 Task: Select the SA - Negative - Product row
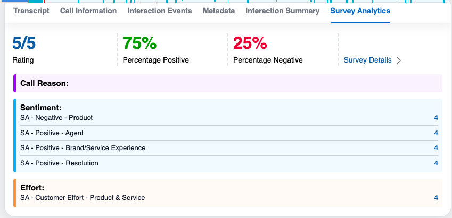click(x=56, y=118)
